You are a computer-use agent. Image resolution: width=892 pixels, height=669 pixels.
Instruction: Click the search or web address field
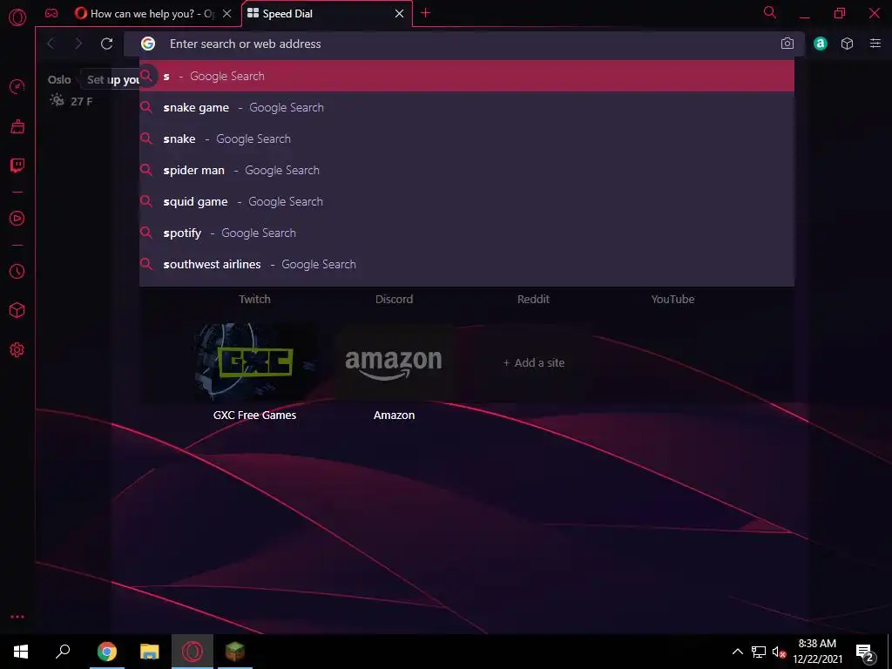pos(463,44)
